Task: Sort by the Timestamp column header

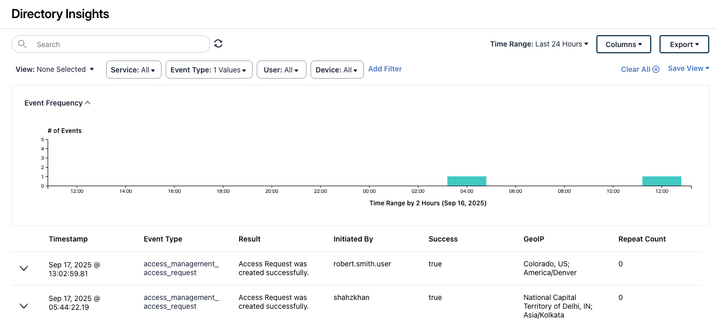Action: point(68,239)
